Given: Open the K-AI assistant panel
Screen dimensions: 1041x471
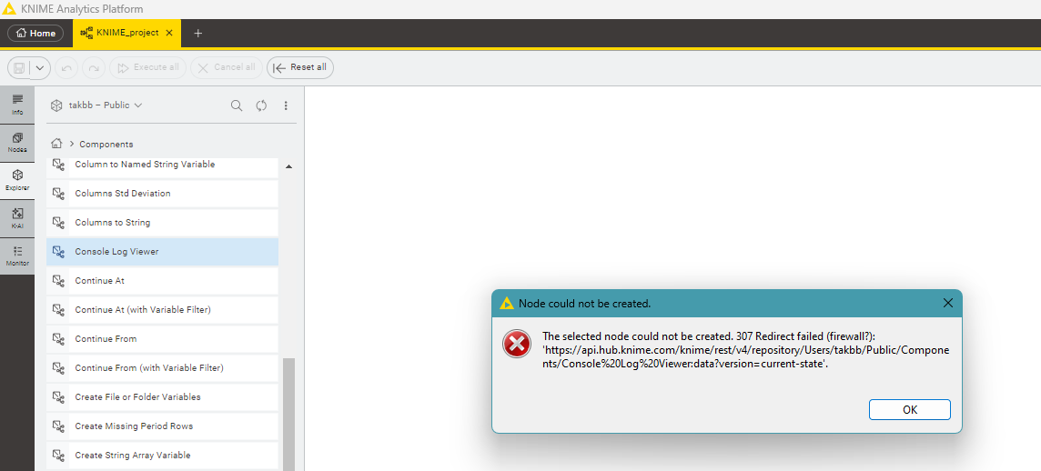Looking at the screenshot, I should [x=17, y=218].
